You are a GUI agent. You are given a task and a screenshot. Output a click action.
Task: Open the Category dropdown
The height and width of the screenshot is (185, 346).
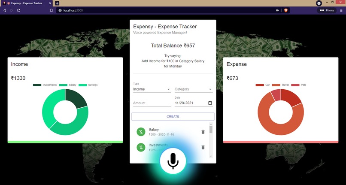(194, 89)
